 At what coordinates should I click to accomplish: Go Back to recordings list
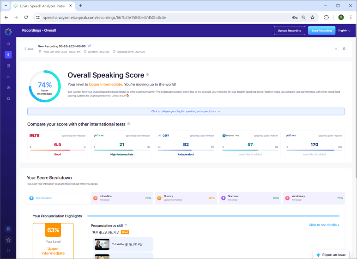29,48
